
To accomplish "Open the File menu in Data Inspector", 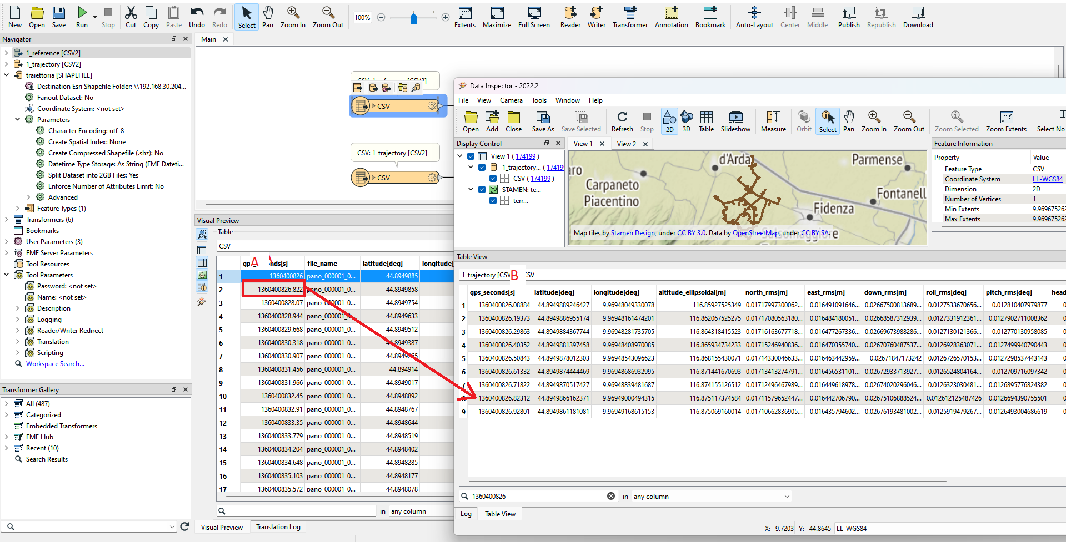I will click(463, 100).
